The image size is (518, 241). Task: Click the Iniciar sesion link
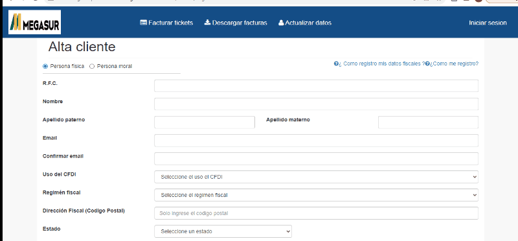[488, 23]
